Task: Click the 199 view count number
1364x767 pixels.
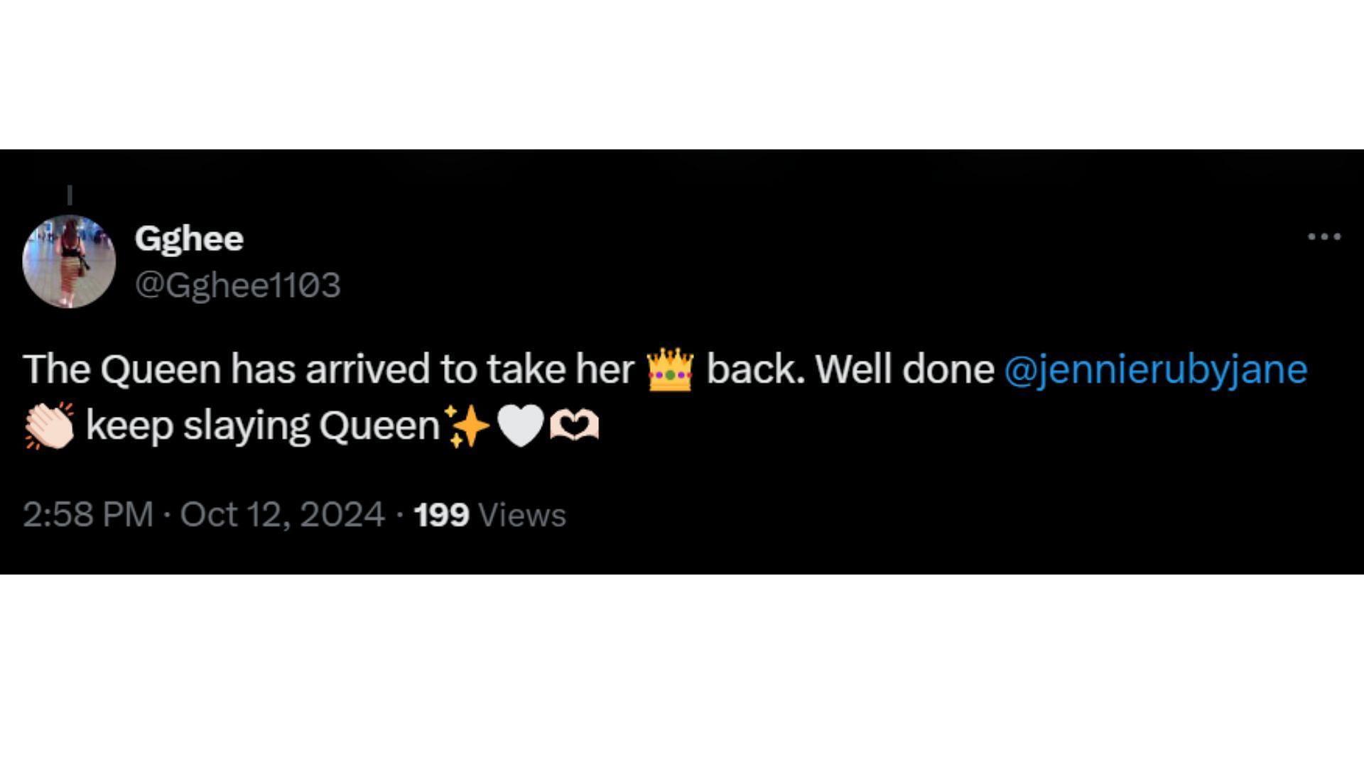Action: point(441,515)
